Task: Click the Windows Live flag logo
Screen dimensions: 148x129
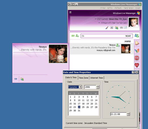Action: coord(138,13)
